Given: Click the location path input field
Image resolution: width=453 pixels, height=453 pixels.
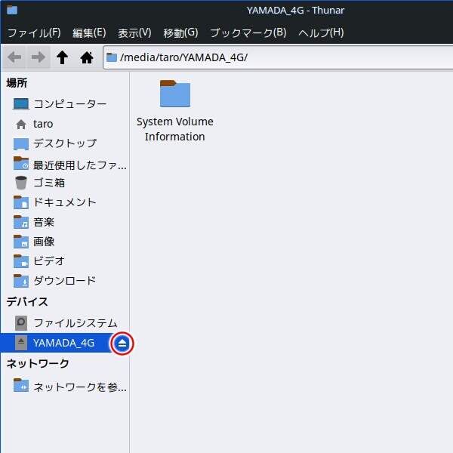Looking at the screenshot, I should [x=279, y=57].
